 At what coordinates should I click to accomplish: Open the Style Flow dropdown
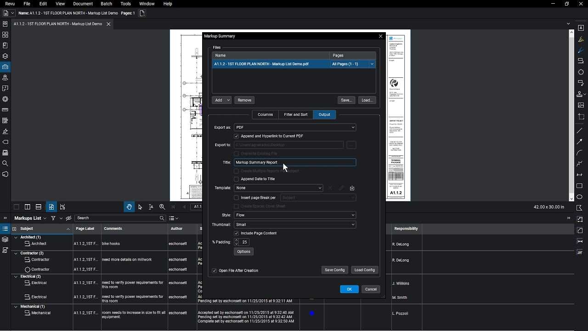click(x=295, y=215)
